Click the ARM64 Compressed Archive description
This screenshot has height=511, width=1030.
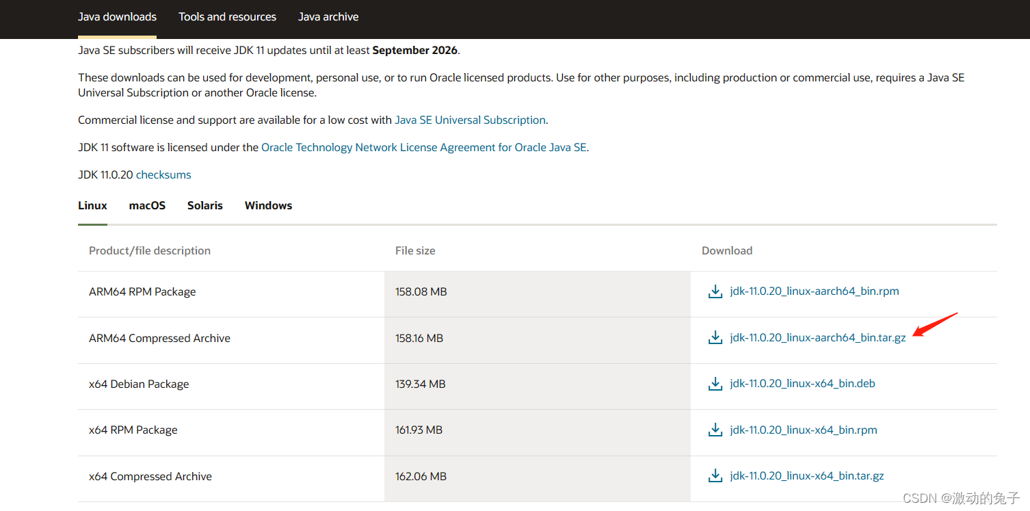(x=159, y=339)
